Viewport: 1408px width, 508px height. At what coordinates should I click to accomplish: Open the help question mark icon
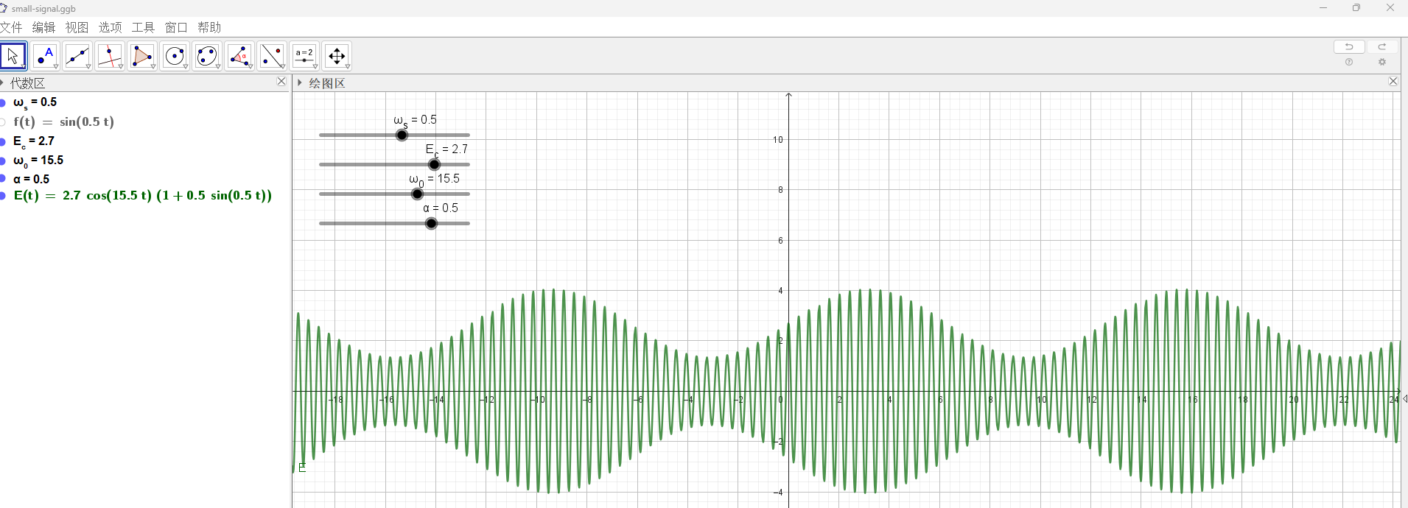[x=1349, y=63]
